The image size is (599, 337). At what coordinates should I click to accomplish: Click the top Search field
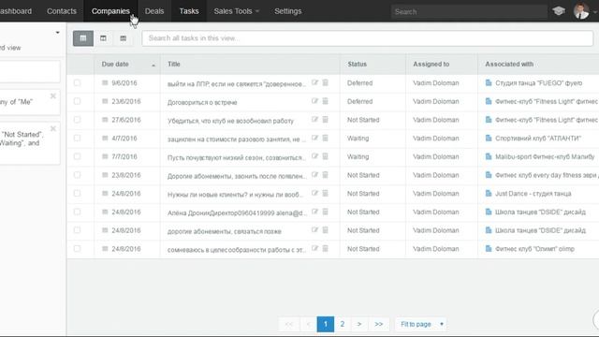point(469,11)
